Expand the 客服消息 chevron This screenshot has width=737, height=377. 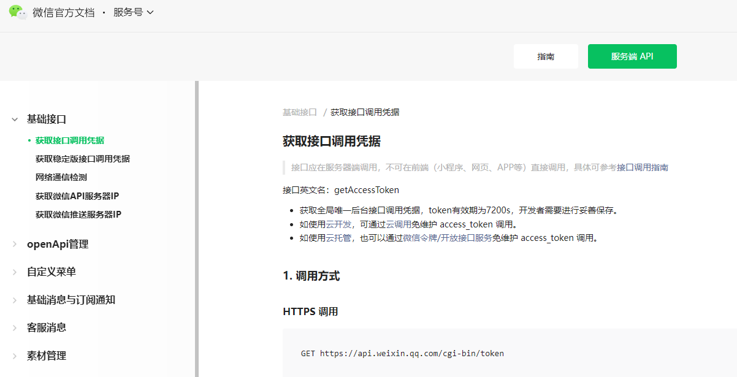[15, 327]
